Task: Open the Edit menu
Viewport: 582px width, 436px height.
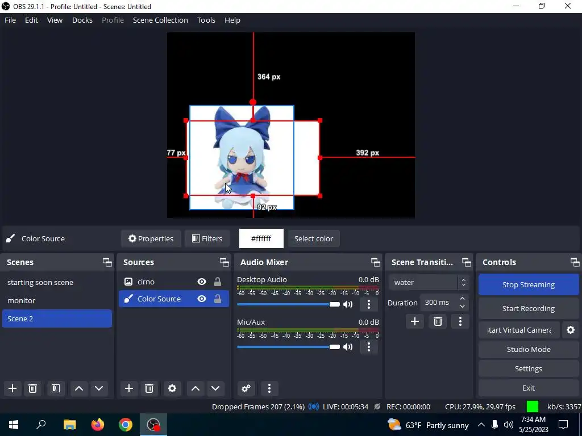Action: [32, 20]
